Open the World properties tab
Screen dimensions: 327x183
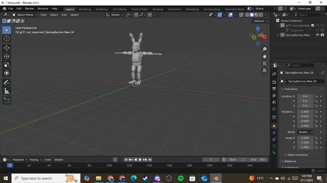point(274,109)
